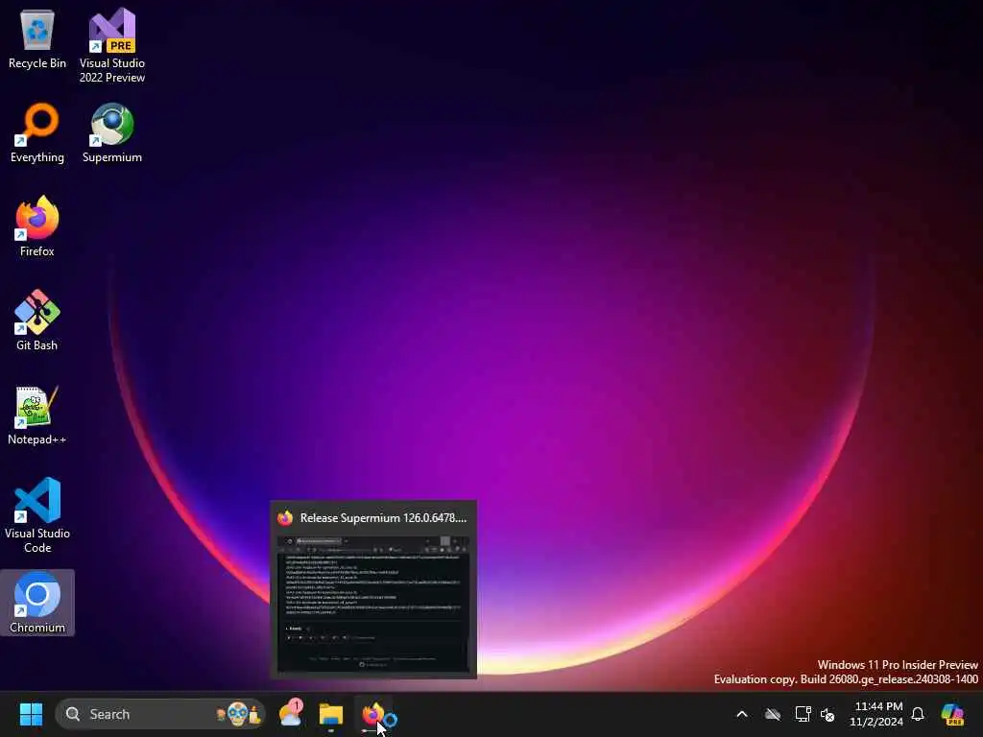Launch the Copilot Preview taskbar icon
This screenshot has height=737, width=983.
pos(953,714)
